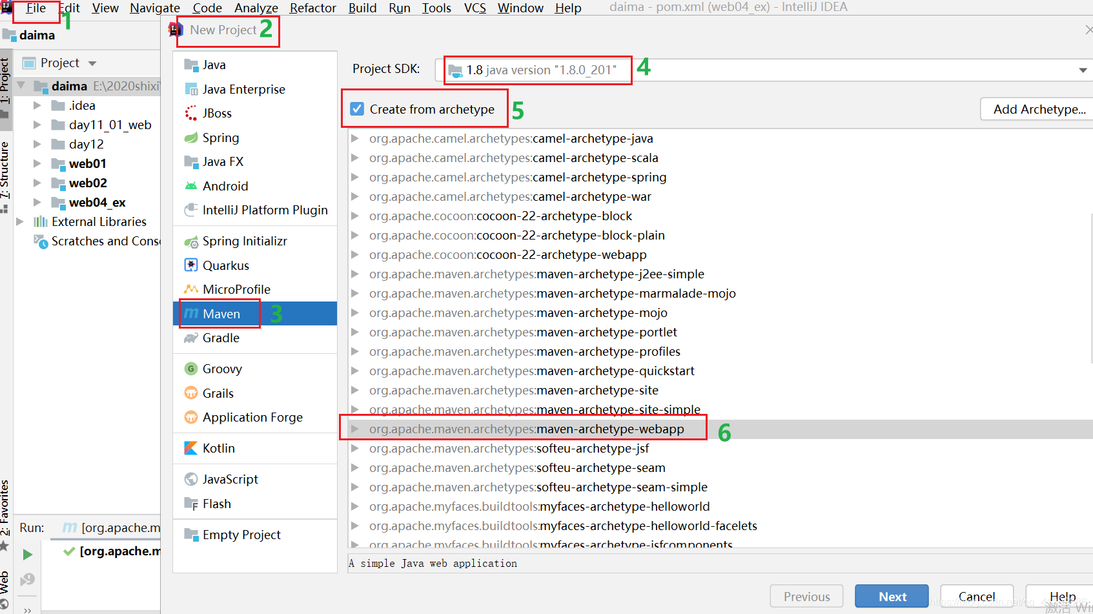Expand the day12 folder
The width and height of the screenshot is (1093, 614).
pos(37,144)
